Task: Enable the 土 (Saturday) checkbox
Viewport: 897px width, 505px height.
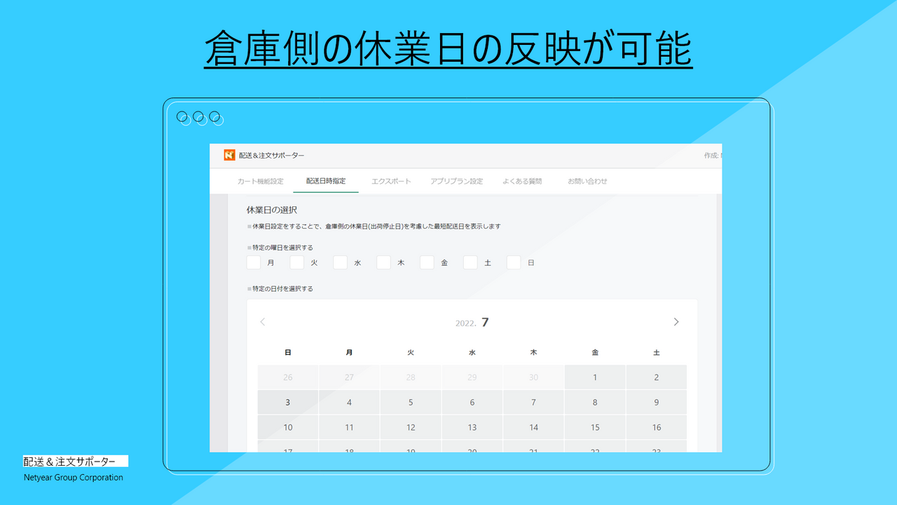Action: click(x=470, y=262)
